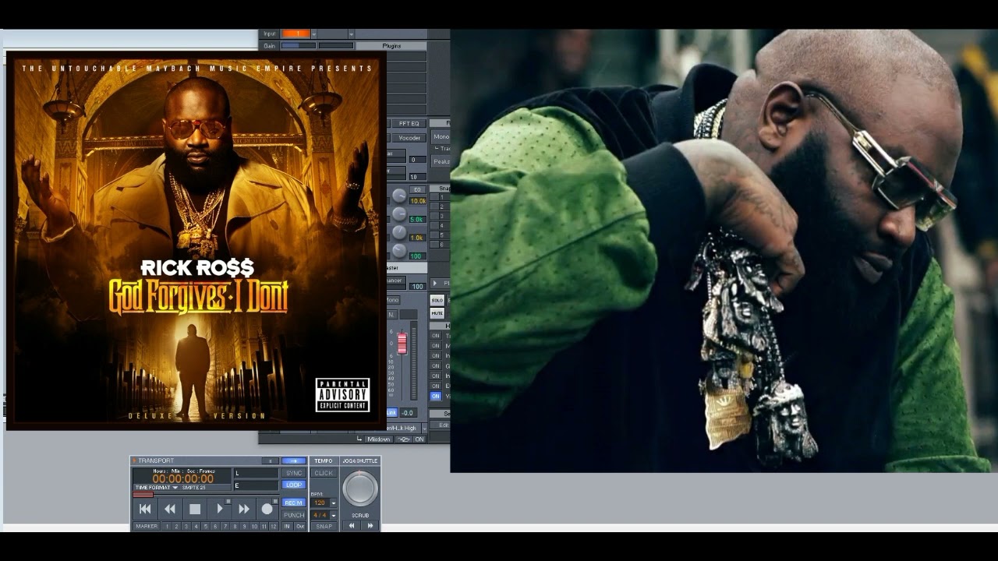Toggle the REC M record mode button
This screenshot has height=561, width=998.
coord(294,503)
